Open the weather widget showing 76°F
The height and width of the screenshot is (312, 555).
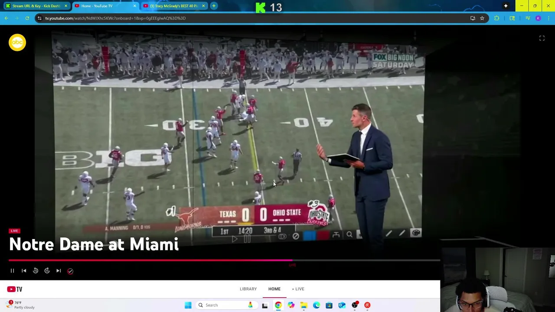(21, 305)
